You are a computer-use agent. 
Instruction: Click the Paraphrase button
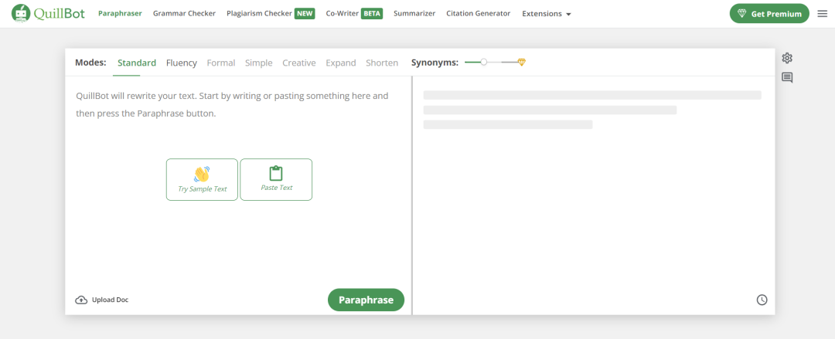366,300
